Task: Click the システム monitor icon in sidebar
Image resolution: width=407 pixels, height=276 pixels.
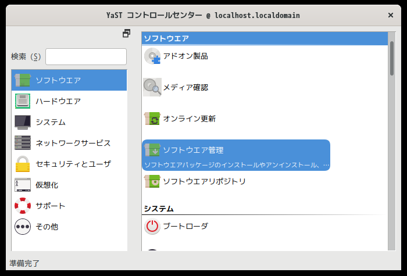Action: tap(23, 122)
